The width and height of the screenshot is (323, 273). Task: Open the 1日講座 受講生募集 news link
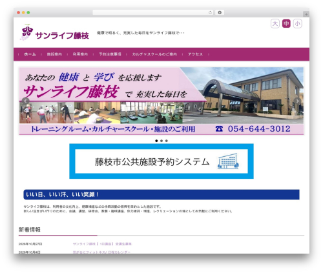pyautogui.click(x=102, y=244)
